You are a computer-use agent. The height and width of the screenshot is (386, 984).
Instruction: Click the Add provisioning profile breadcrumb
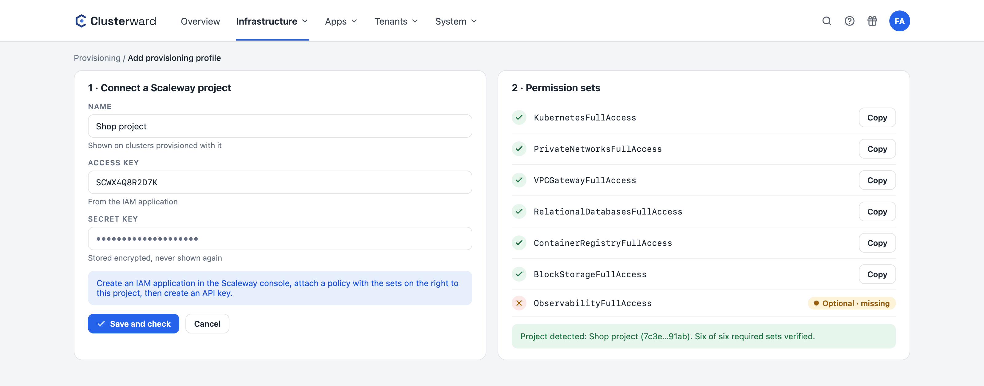[174, 58]
